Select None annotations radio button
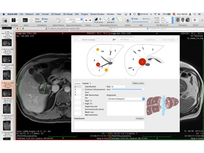The image size is (204, 153). coord(34,19)
